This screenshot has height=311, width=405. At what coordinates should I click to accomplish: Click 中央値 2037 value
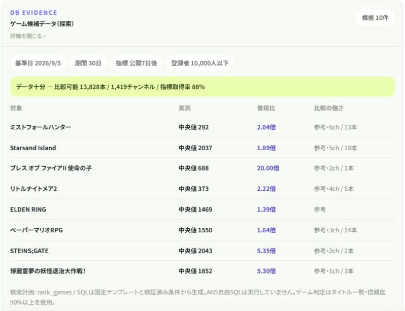click(195, 148)
